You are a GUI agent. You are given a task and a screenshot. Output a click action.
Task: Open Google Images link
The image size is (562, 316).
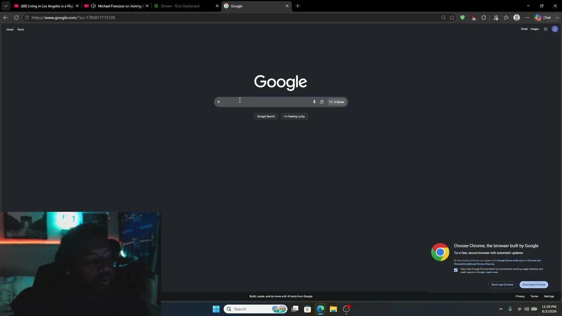(535, 29)
